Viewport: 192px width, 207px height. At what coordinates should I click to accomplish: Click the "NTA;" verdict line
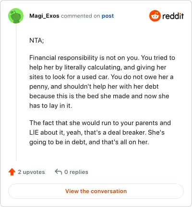36,40
